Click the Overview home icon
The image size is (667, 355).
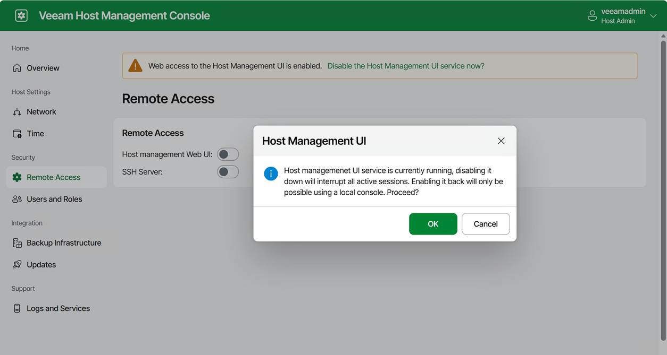coord(17,68)
